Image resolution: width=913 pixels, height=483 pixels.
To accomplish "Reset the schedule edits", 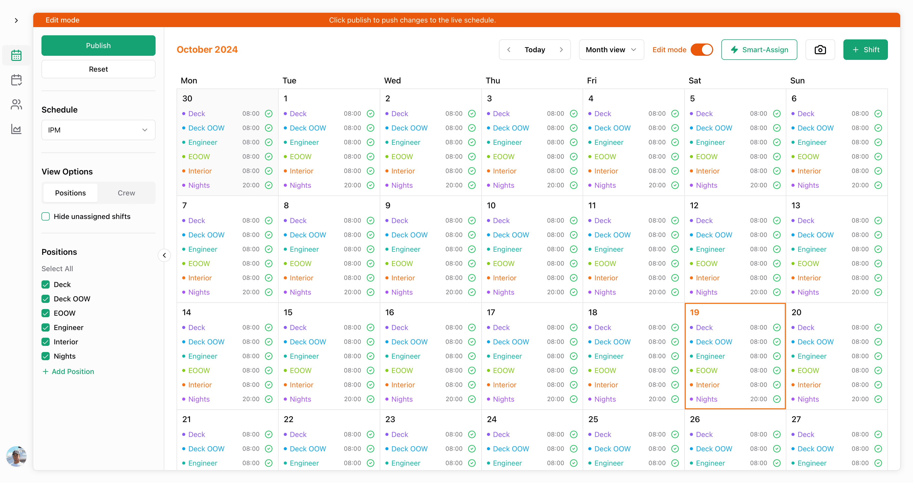I will 98,69.
